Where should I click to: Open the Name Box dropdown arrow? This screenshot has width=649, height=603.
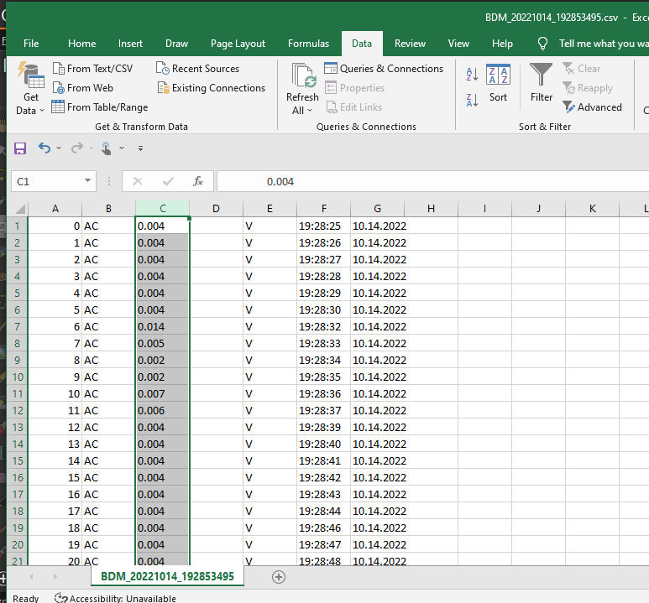(87, 181)
